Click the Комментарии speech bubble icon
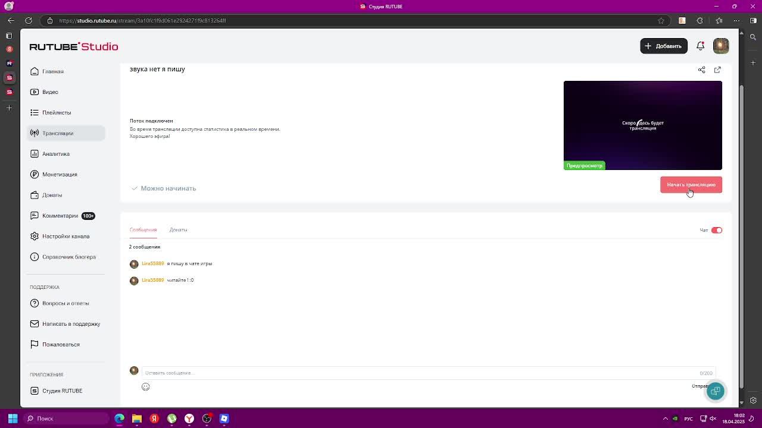 pos(35,216)
